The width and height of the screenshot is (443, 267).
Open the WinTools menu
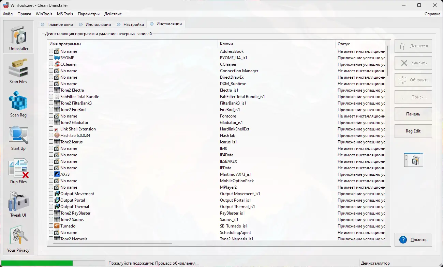pyautogui.click(x=44, y=14)
